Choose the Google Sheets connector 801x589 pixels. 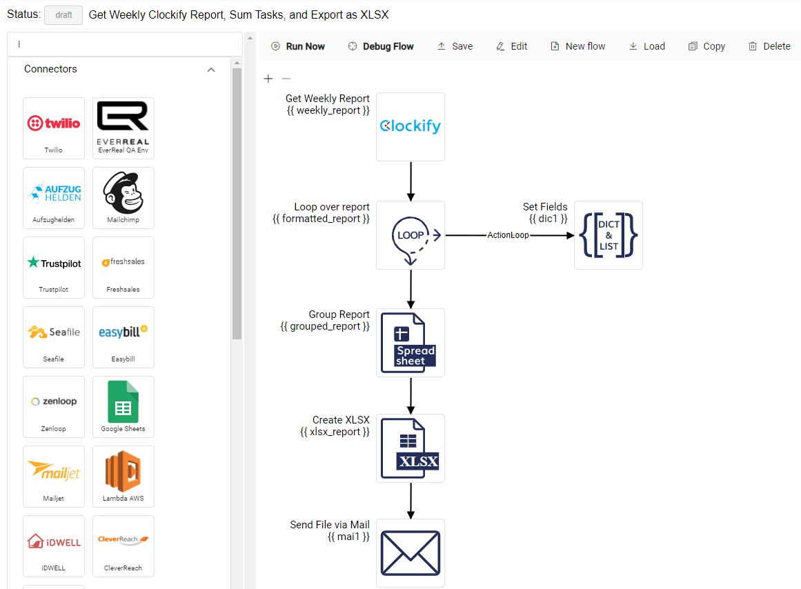click(x=123, y=407)
